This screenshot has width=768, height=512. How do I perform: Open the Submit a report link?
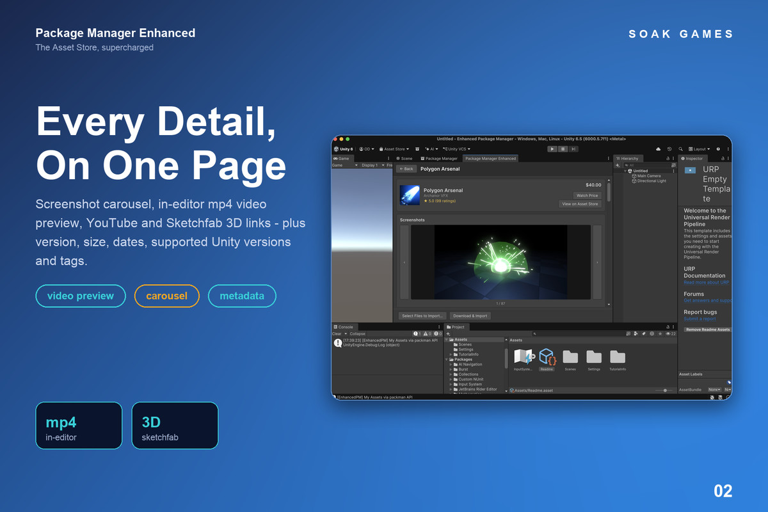700,319
